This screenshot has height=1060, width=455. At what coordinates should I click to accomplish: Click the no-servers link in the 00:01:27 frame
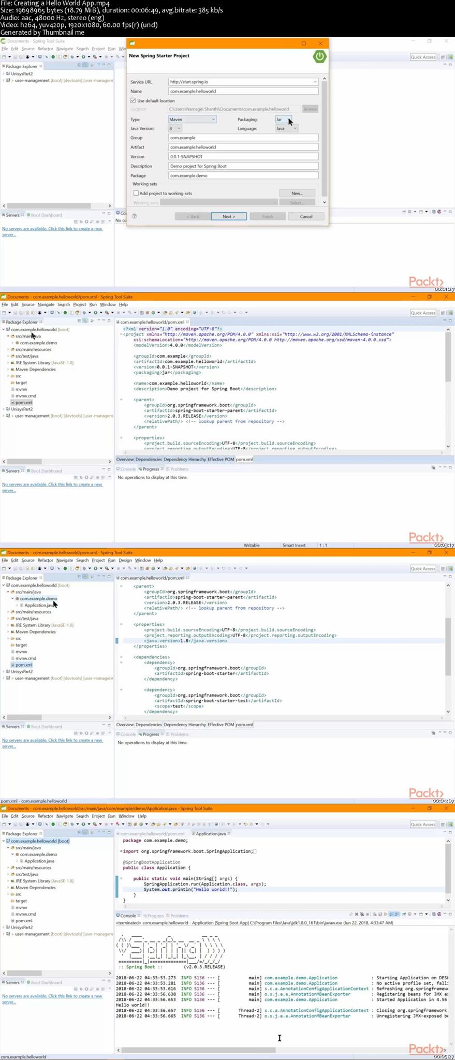point(52,231)
